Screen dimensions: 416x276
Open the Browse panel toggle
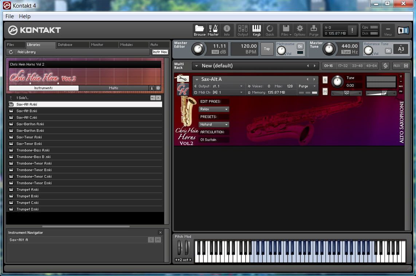click(x=200, y=31)
